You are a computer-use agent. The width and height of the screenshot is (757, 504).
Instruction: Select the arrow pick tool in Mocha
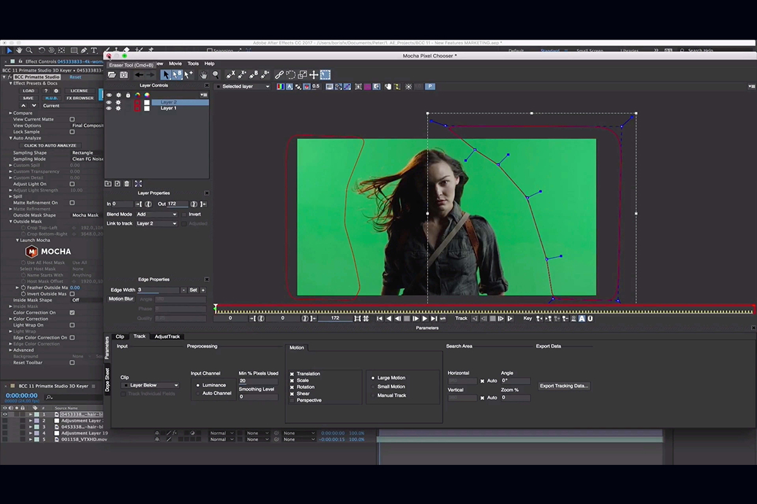(165, 75)
